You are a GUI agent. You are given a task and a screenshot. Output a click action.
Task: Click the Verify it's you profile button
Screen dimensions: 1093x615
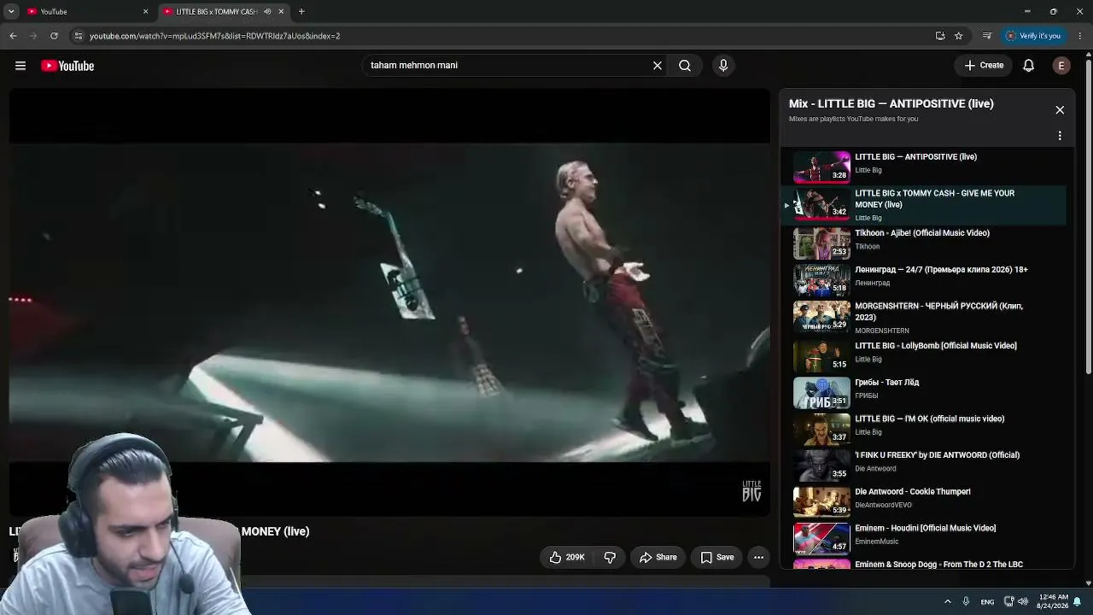coord(1034,36)
